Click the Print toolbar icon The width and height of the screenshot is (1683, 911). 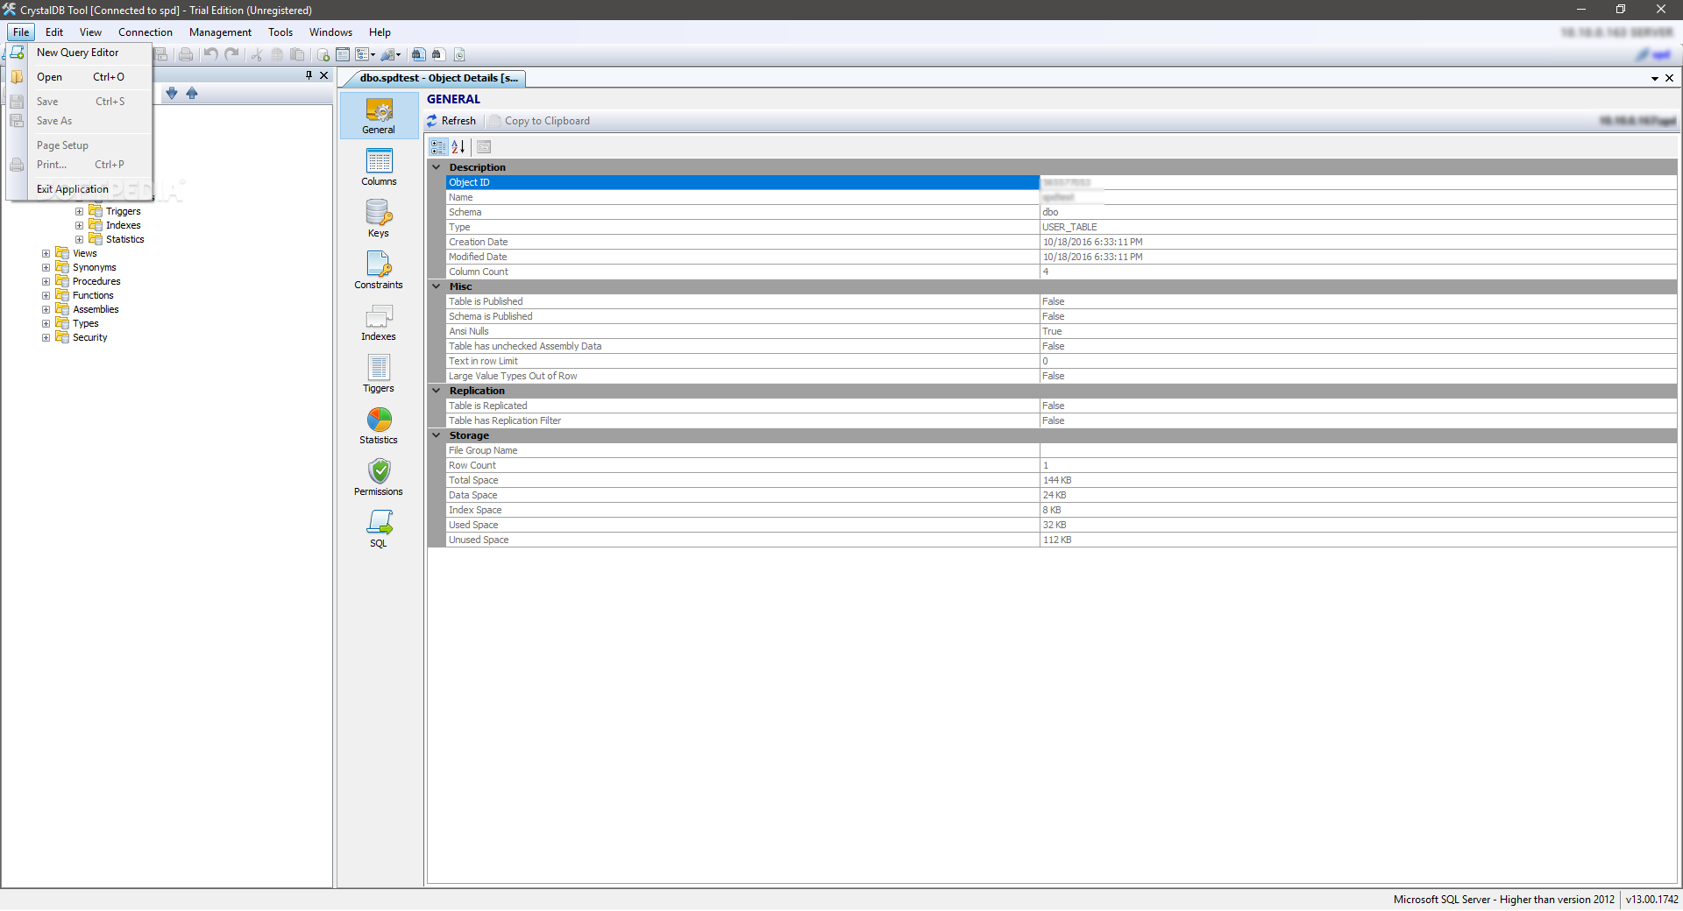(186, 54)
